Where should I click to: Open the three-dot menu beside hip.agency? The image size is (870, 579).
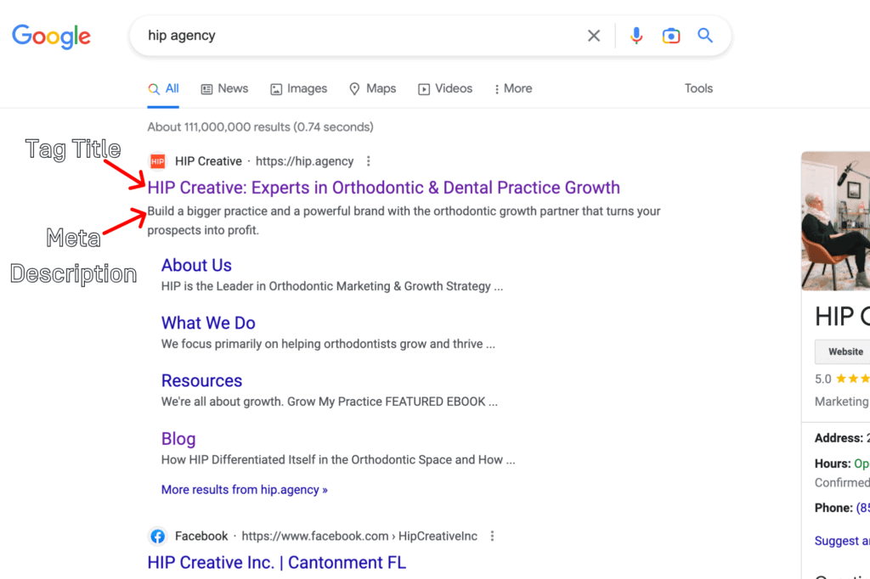click(369, 161)
